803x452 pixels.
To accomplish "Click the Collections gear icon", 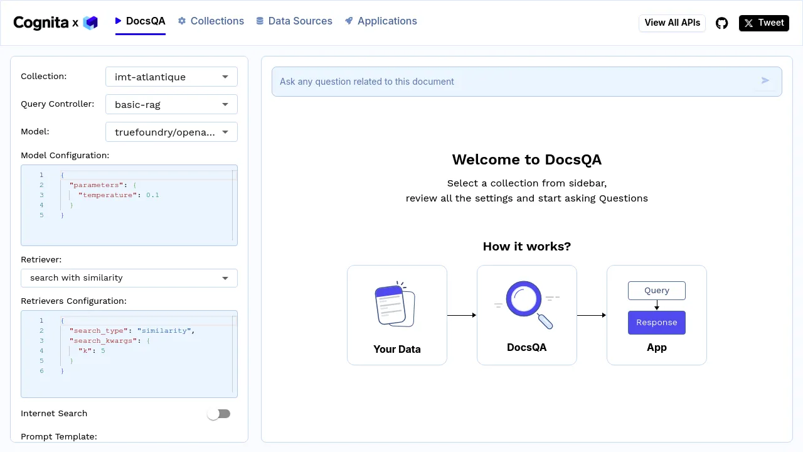I will [x=182, y=21].
